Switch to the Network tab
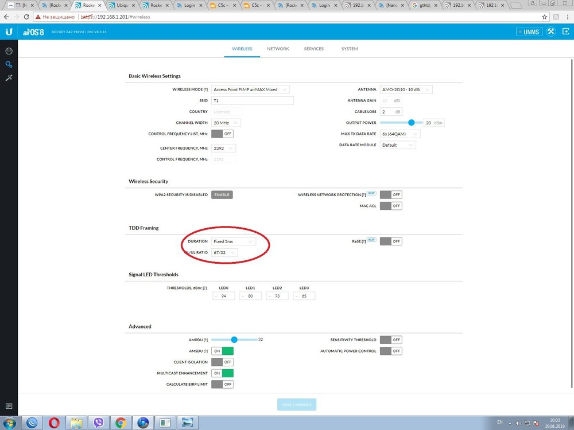 pos(278,49)
